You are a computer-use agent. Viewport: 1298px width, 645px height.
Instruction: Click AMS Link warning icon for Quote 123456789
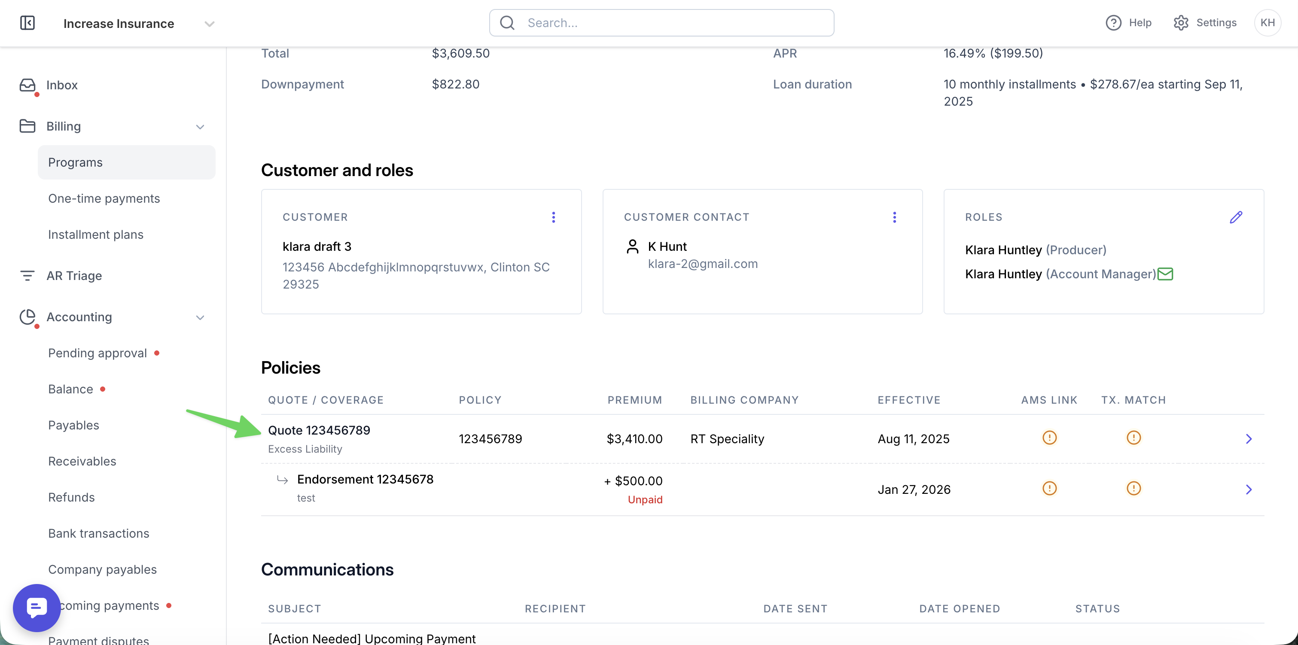click(1049, 438)
